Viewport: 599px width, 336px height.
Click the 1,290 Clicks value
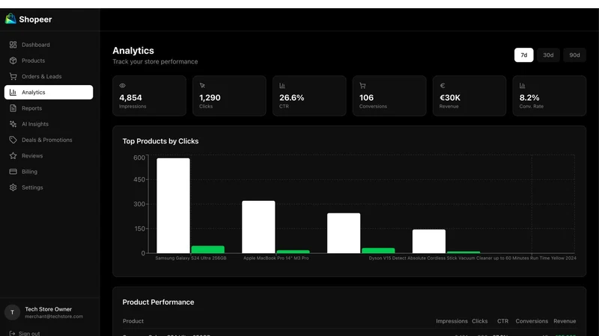pos(210,98)
